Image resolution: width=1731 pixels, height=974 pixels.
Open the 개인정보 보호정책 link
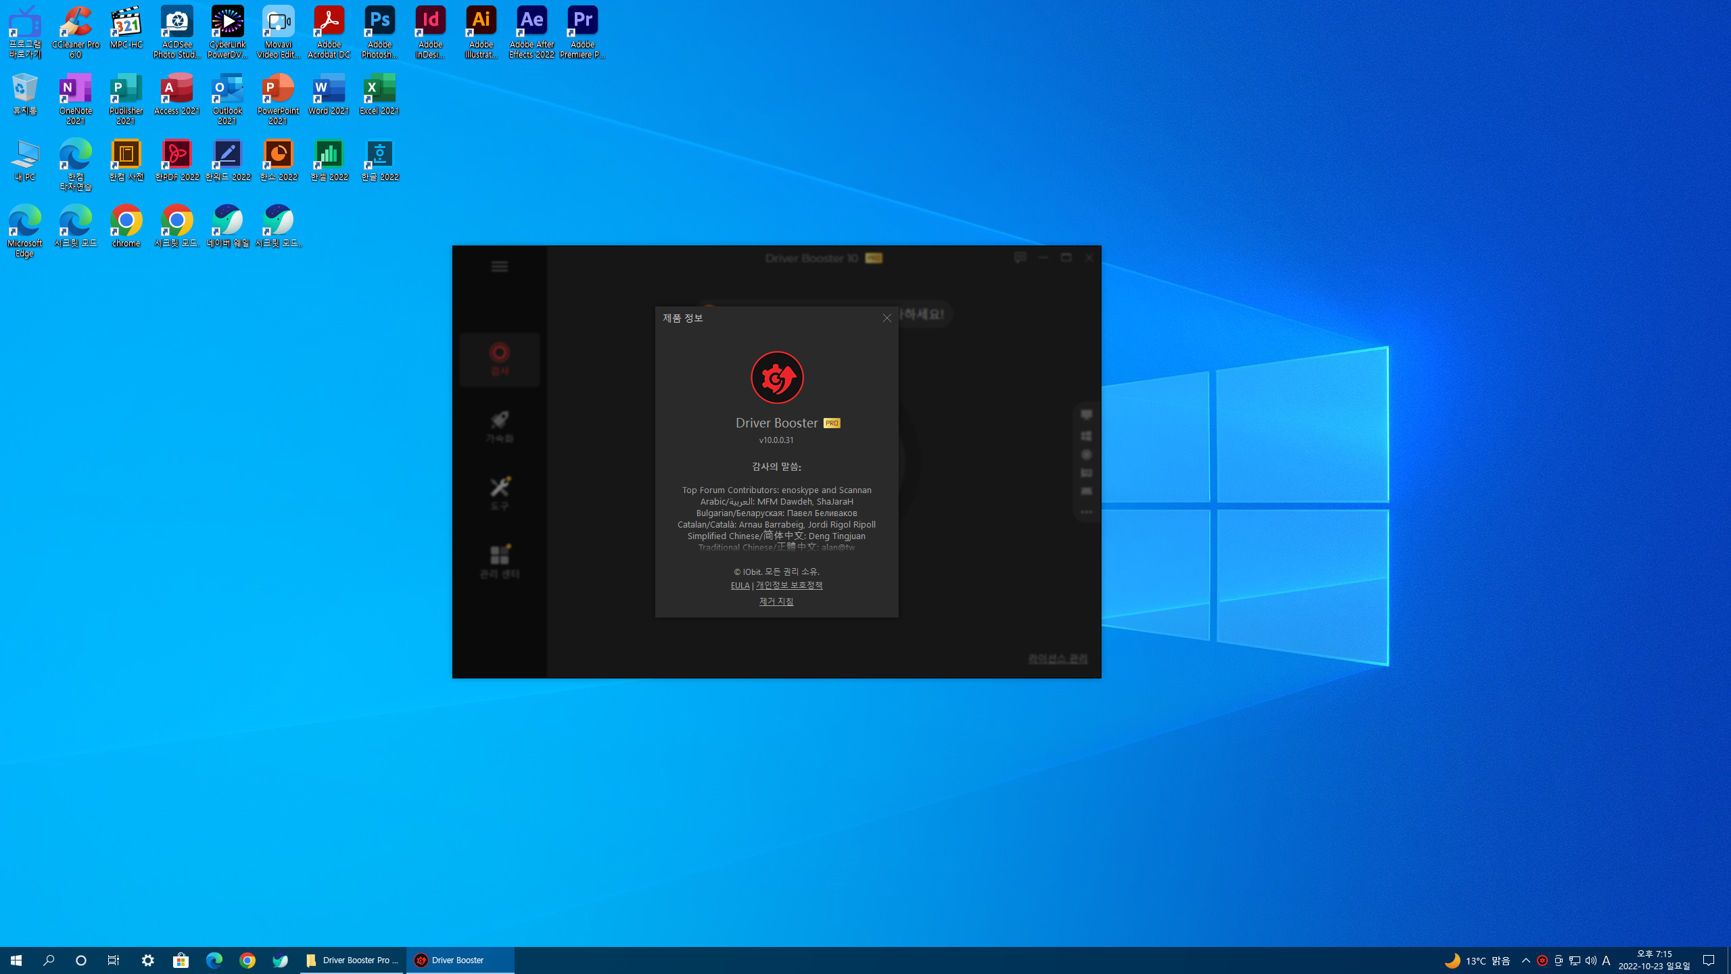789,585
